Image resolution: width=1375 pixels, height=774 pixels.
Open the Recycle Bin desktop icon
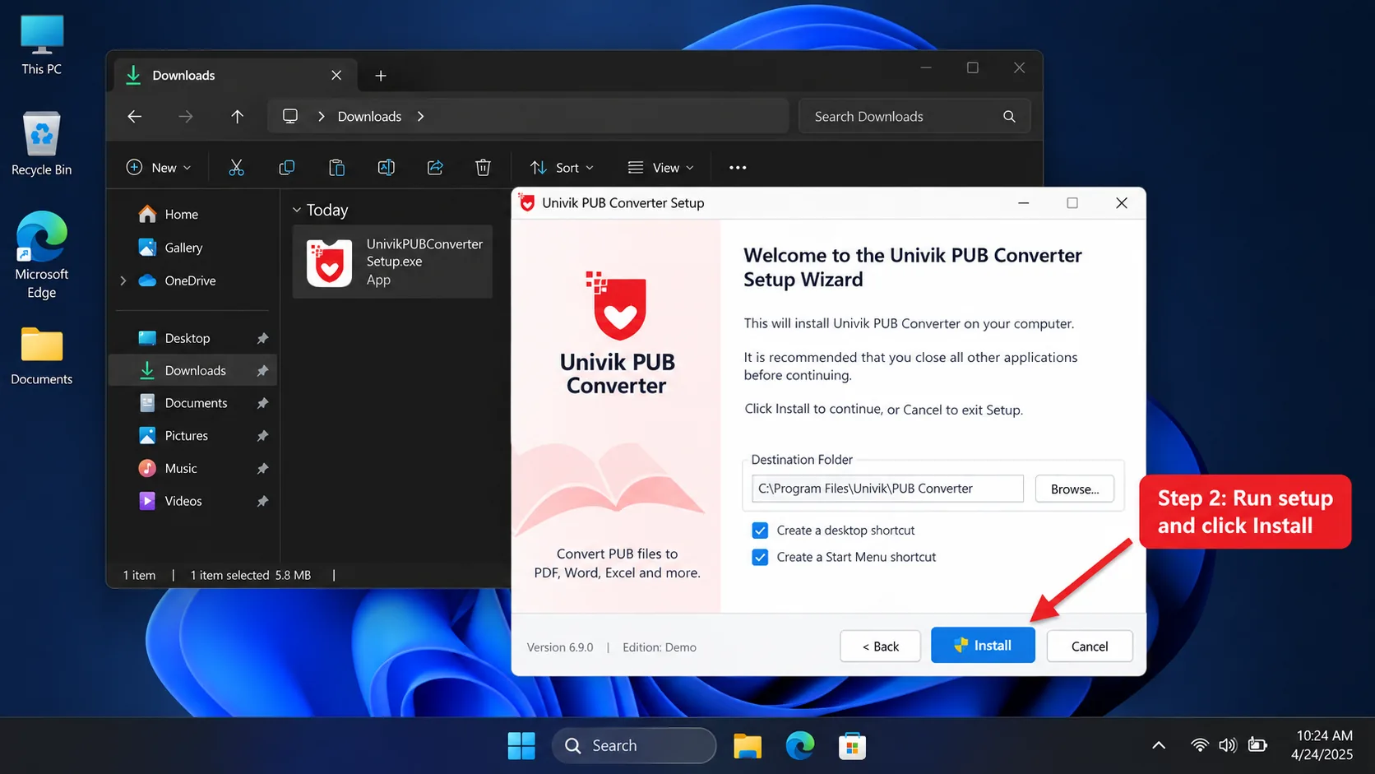pos(42,144)
